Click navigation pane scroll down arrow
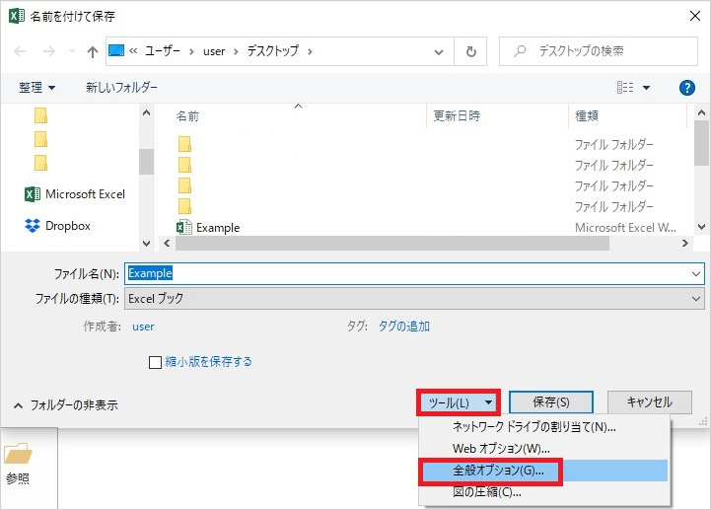Viewport: 711px width, 510px height. click(146, 244)
